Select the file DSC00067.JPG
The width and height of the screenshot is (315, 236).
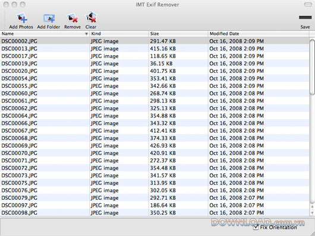tap(155, 130)
